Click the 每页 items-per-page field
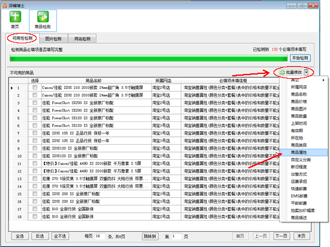Viewport: 330px width, 247px height. click(x=100, y=236)
